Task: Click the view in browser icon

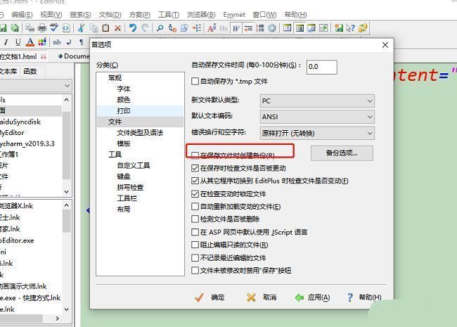Action: (66, 28)
